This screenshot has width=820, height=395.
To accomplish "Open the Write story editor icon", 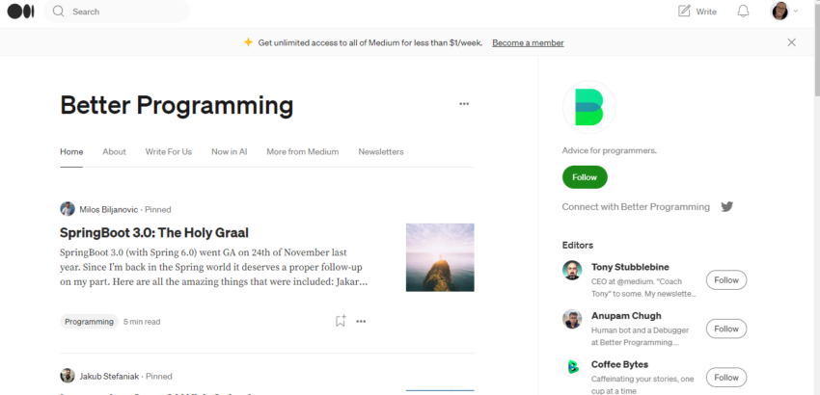I will pos(685,12).
